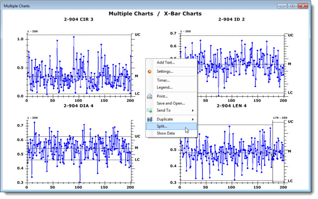318x199 pixels.
Task: Open the Legend option
Action: click(x=165, y=87)
